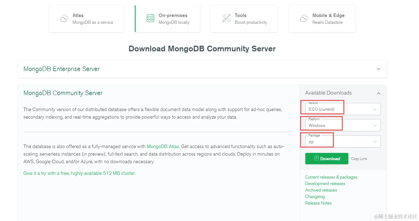Follow the MongoDB Atlas inline link
The image size is (419, 221).
tap(163, 146)
